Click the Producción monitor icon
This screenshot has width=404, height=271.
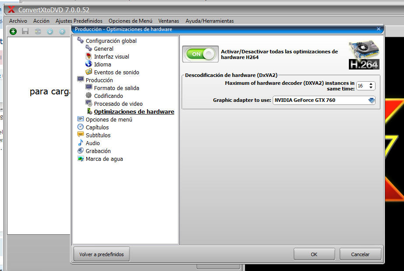81,80
